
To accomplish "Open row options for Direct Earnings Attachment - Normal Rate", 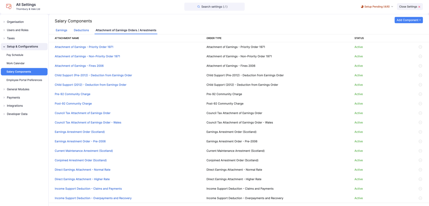I will point(420,170).
